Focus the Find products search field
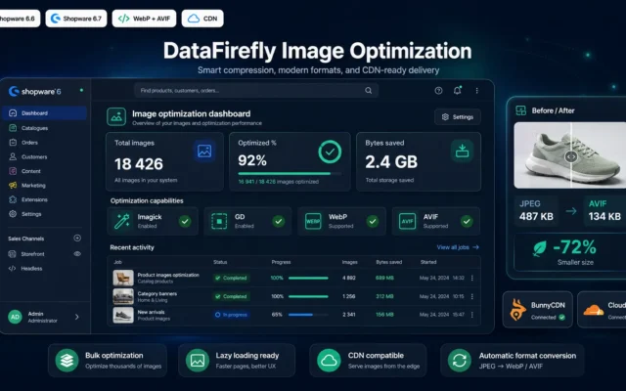626x391 pixels. 256,91
